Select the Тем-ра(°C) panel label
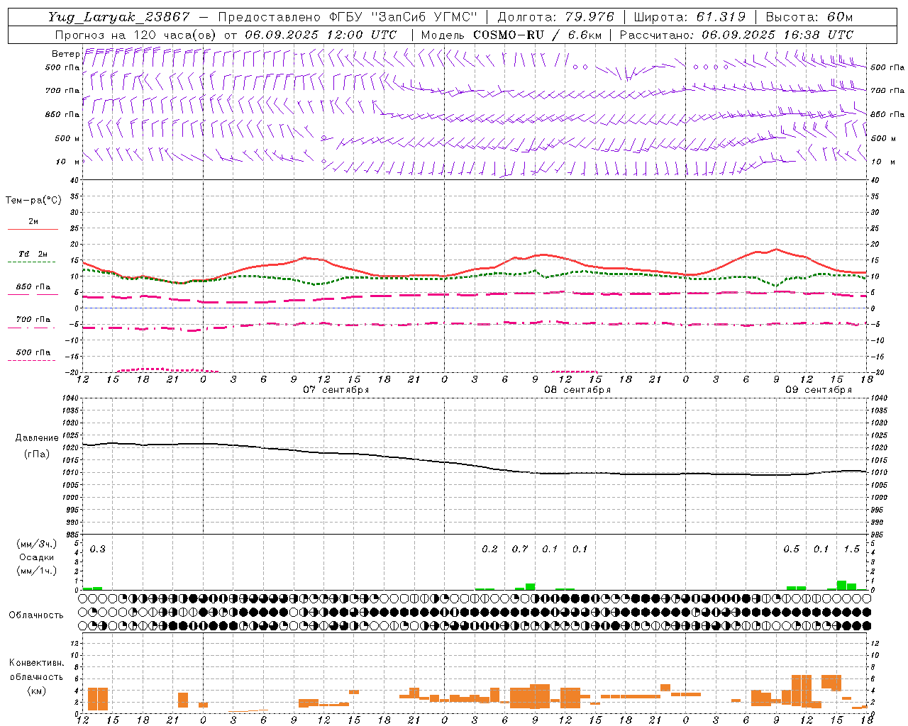The image size is (908, 726). [x=33, y=201]
